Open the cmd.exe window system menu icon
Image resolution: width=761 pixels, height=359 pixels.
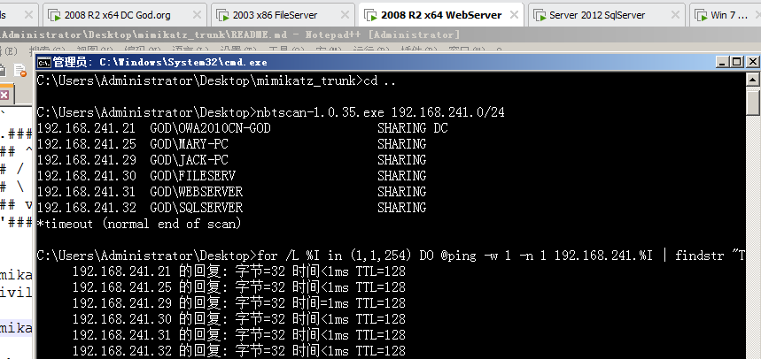click(x=44, y=62)
